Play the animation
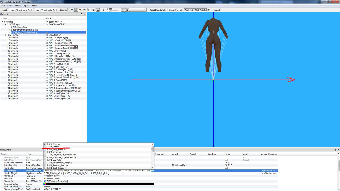Image resolution: width=340 pixels, height=191 pixels. (x=104, y=10)
